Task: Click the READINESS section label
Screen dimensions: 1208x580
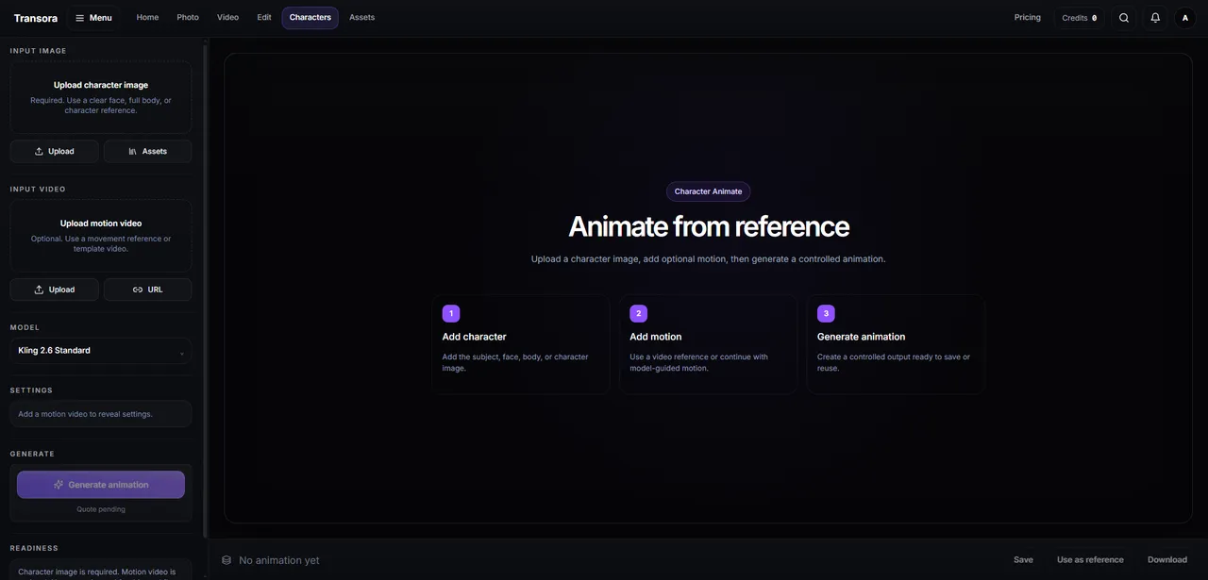Action: pyautogui.click(x=34, y=548)
